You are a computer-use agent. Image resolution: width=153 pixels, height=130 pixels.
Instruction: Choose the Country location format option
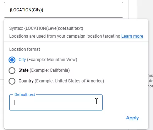12,81
